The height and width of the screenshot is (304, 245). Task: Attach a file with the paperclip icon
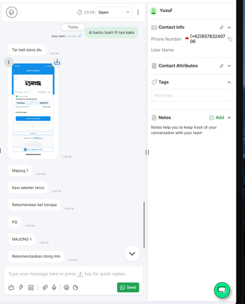click(45, 288)
